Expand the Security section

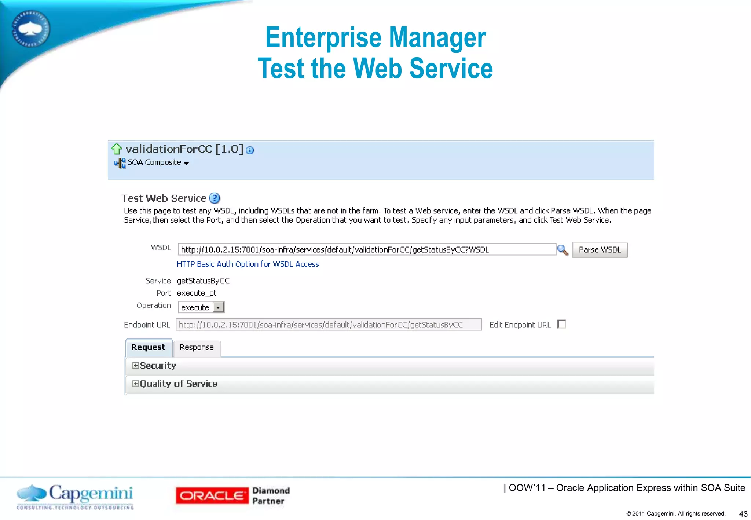[136, 366]
